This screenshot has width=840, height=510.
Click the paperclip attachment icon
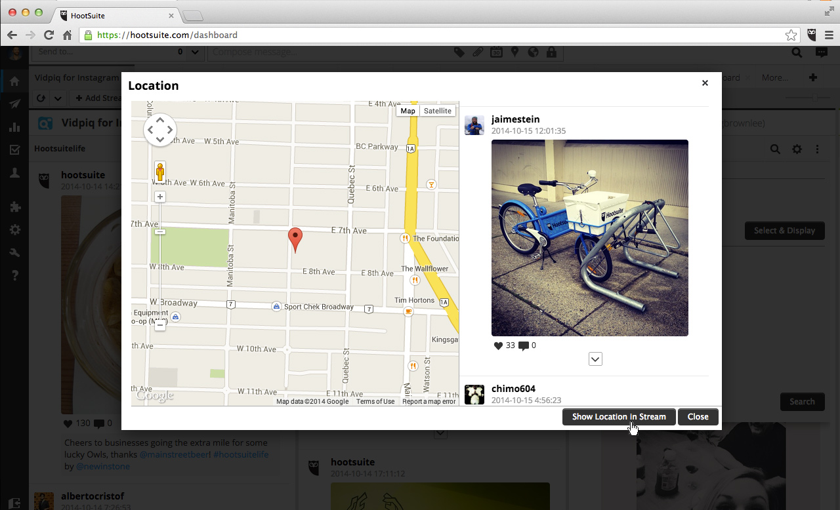[x=478, y=52]
